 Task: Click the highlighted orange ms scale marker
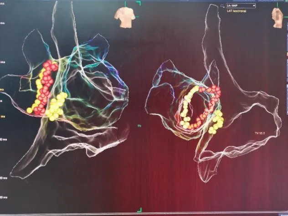pyautogui.click(x=2, y=89)
